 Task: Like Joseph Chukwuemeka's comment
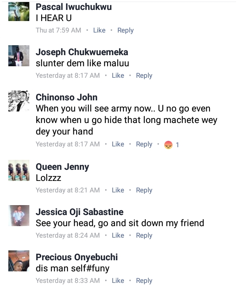[118, 75]
